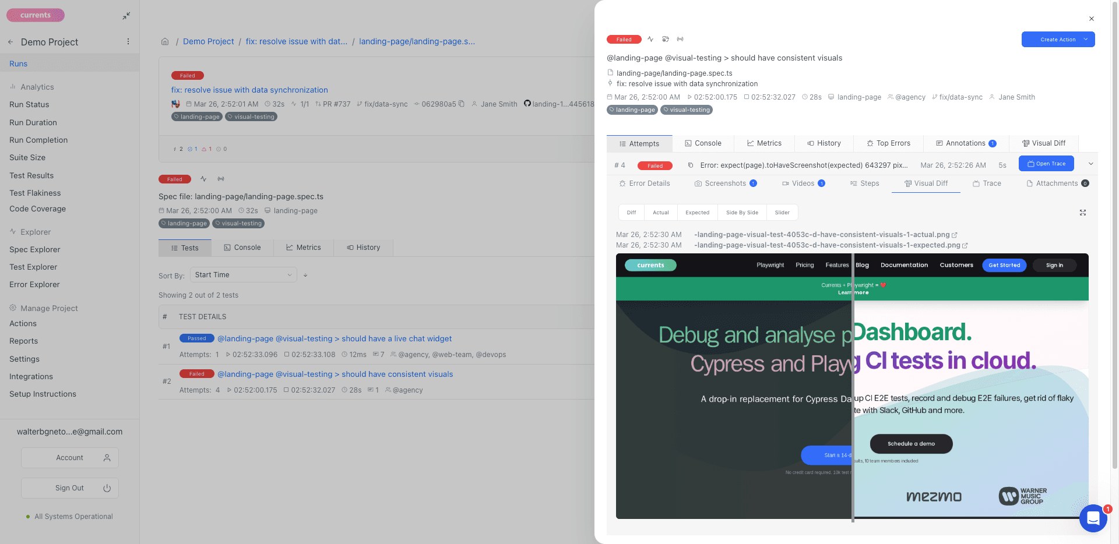The image size is (1119, 544).
Task: Switch to the drawer Console tab
Action: coord(703,143)
